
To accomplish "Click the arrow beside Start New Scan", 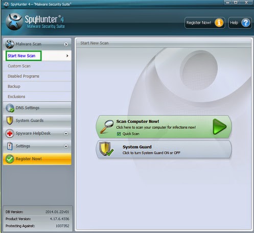I will click(67, 56).
